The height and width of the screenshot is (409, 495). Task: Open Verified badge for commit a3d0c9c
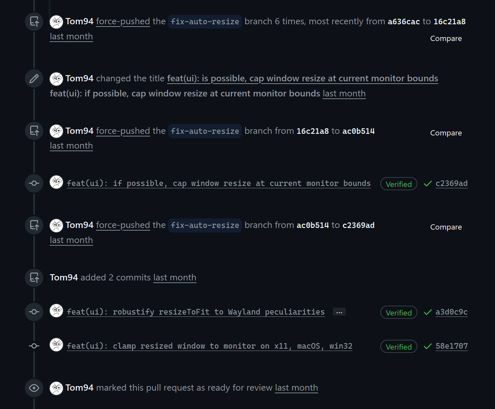tap(398, 313)
